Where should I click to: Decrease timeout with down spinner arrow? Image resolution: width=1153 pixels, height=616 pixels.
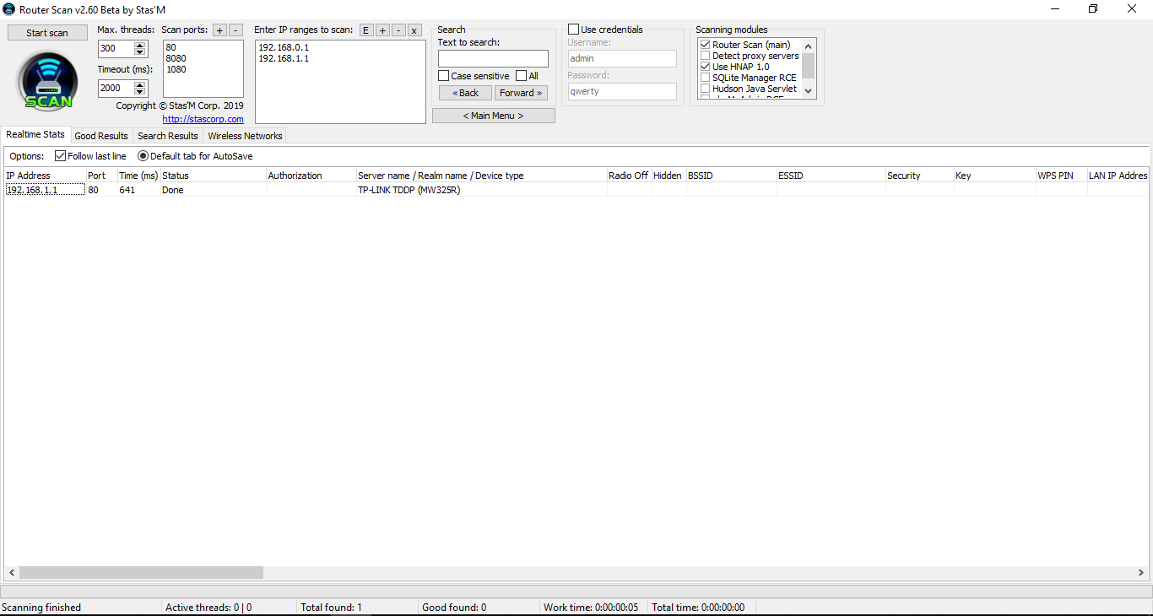pyautogui.click(x=140, y=92)
